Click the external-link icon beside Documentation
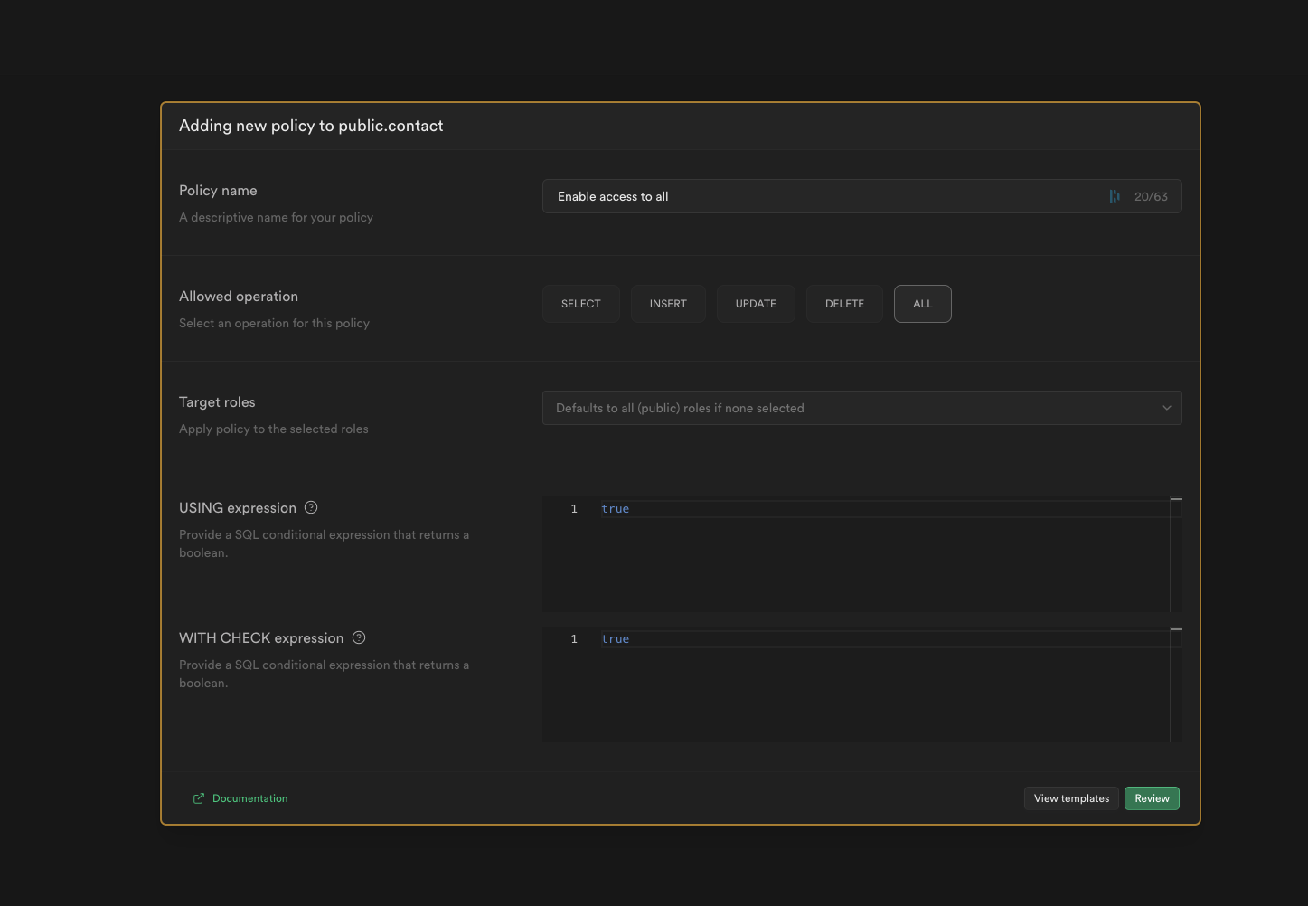This screenshot has width=1308, height=906. (x=197, y=798)
